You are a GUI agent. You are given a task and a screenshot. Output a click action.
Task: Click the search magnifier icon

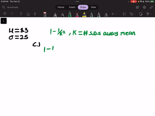pos(4,7)
